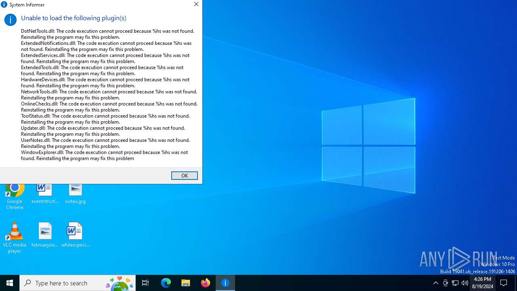The width and height of the screenshot is (517, 291).
Task: Show hidden system tray icons
Action: coord(435,283)
